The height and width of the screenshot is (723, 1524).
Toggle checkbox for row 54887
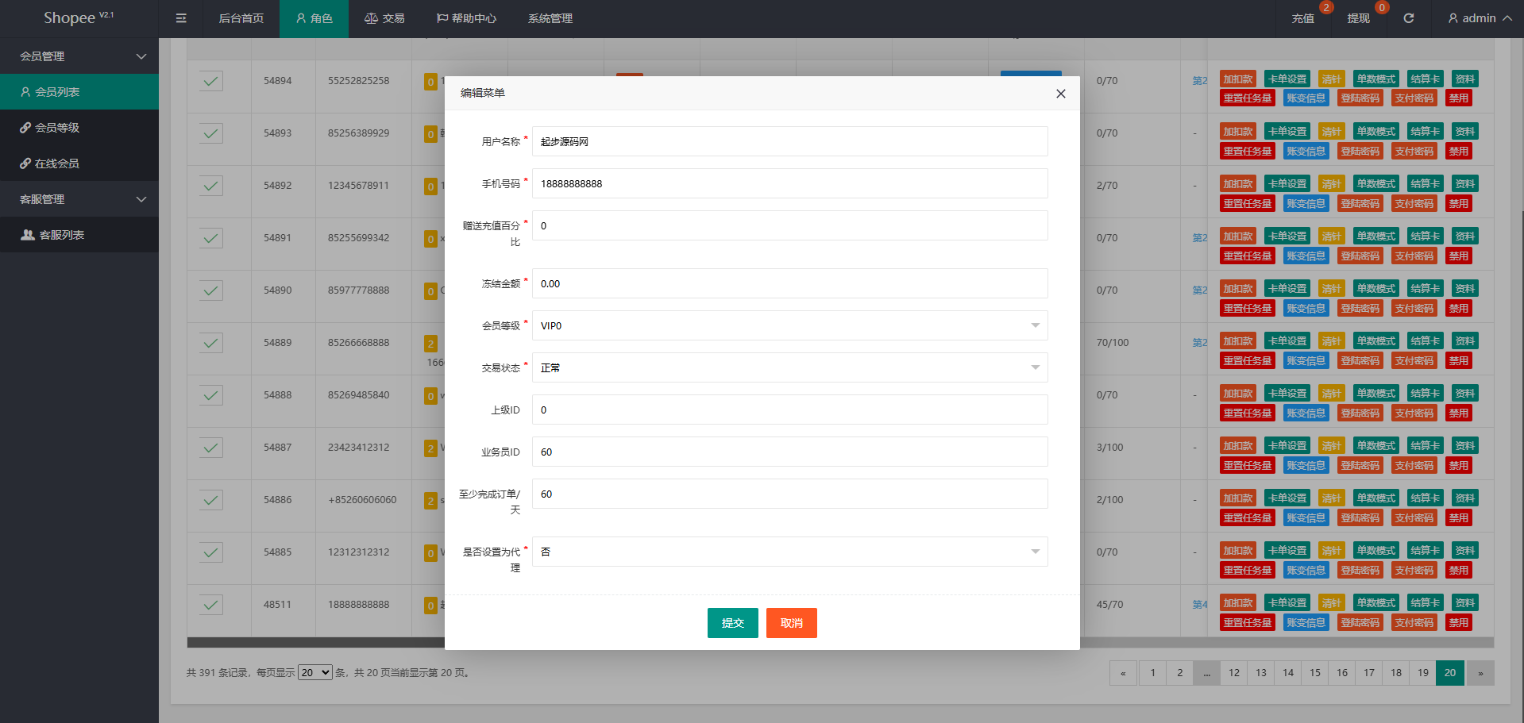click(211, 448)
